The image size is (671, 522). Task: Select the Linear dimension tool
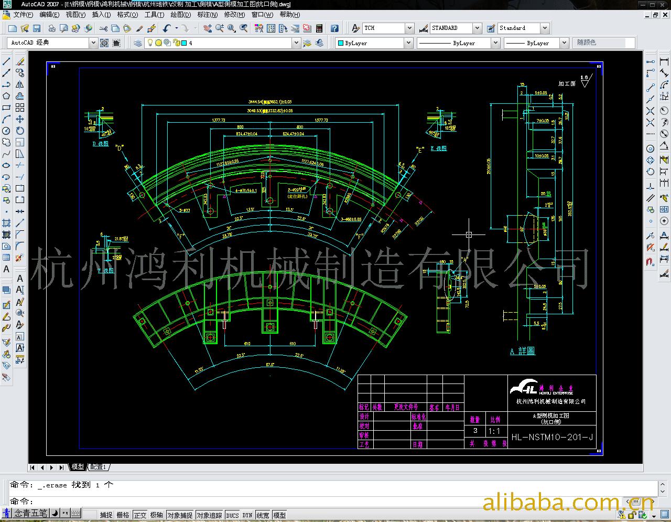click(x=664, y=61)
